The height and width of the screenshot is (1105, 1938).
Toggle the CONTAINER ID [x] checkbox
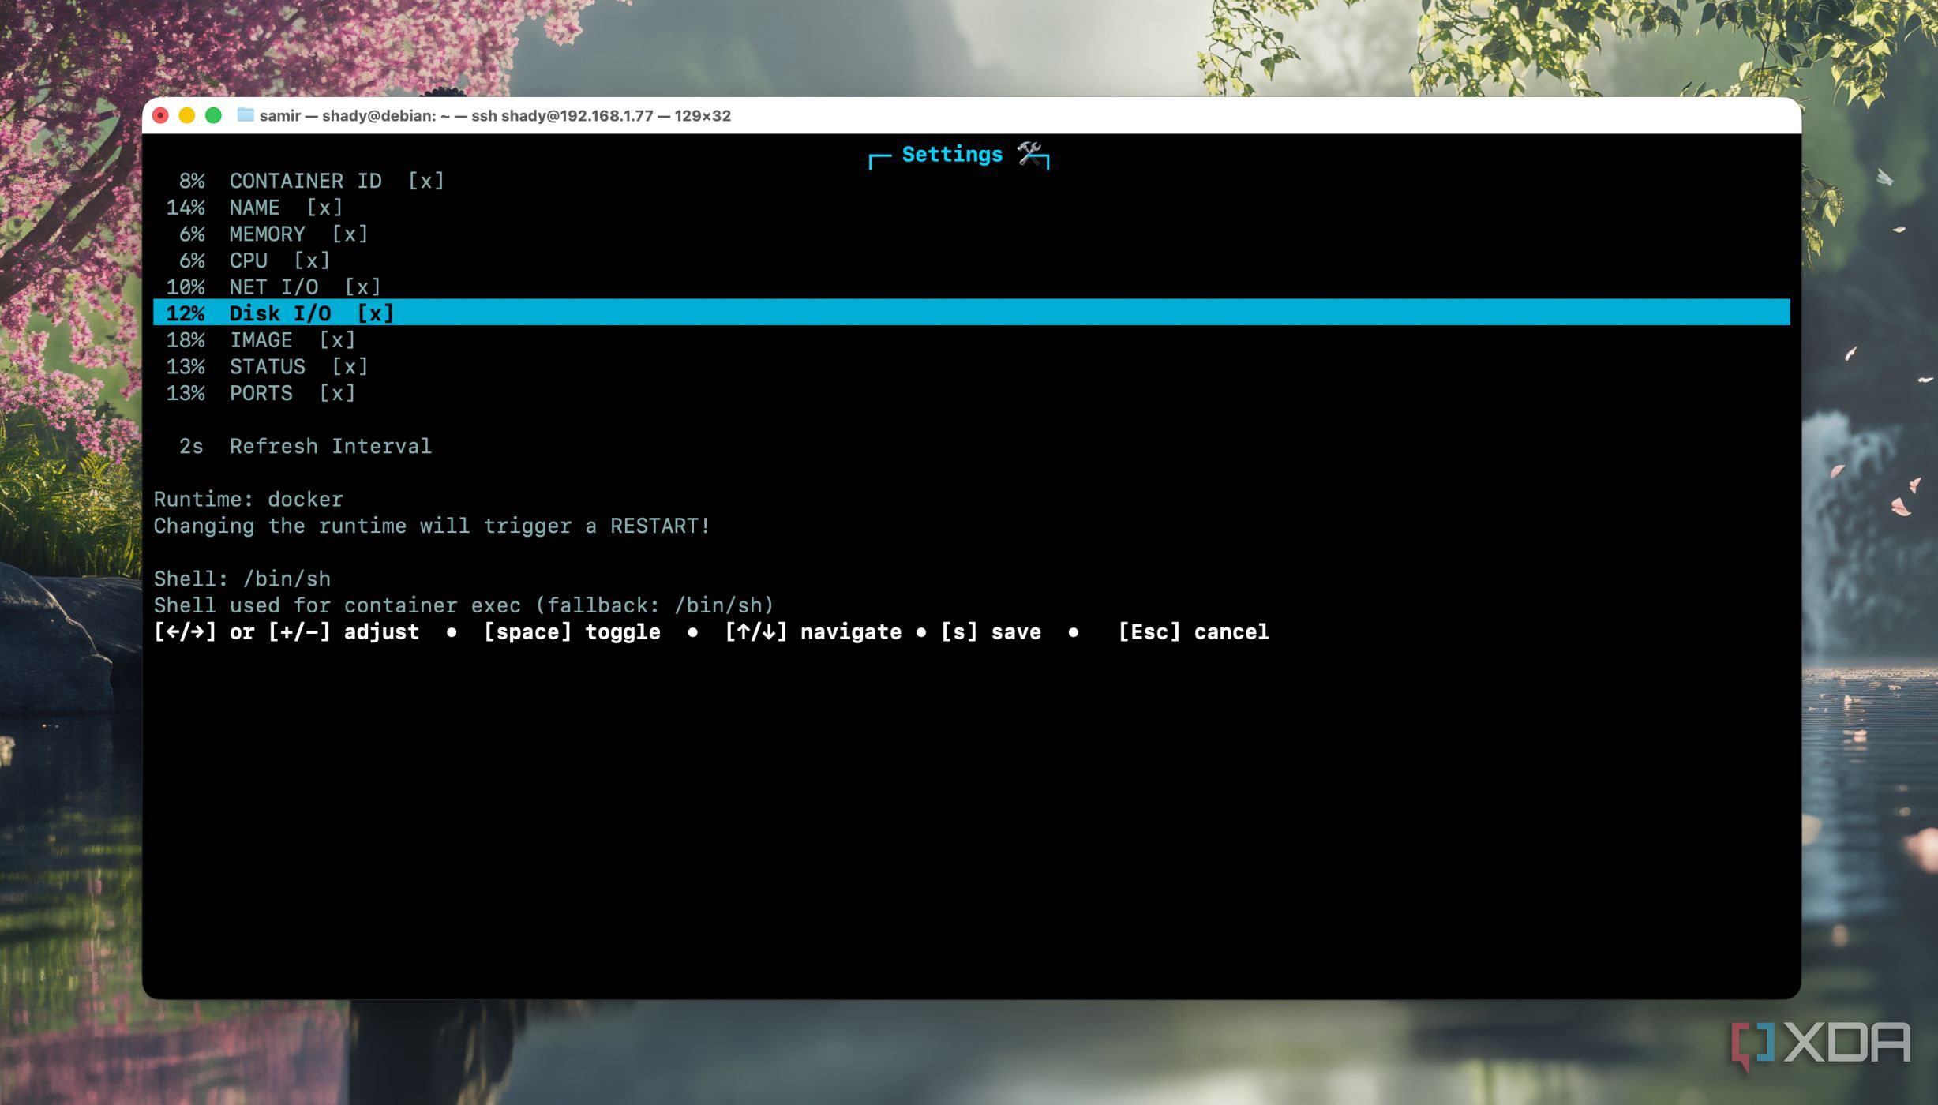click(x=425, y=181)
